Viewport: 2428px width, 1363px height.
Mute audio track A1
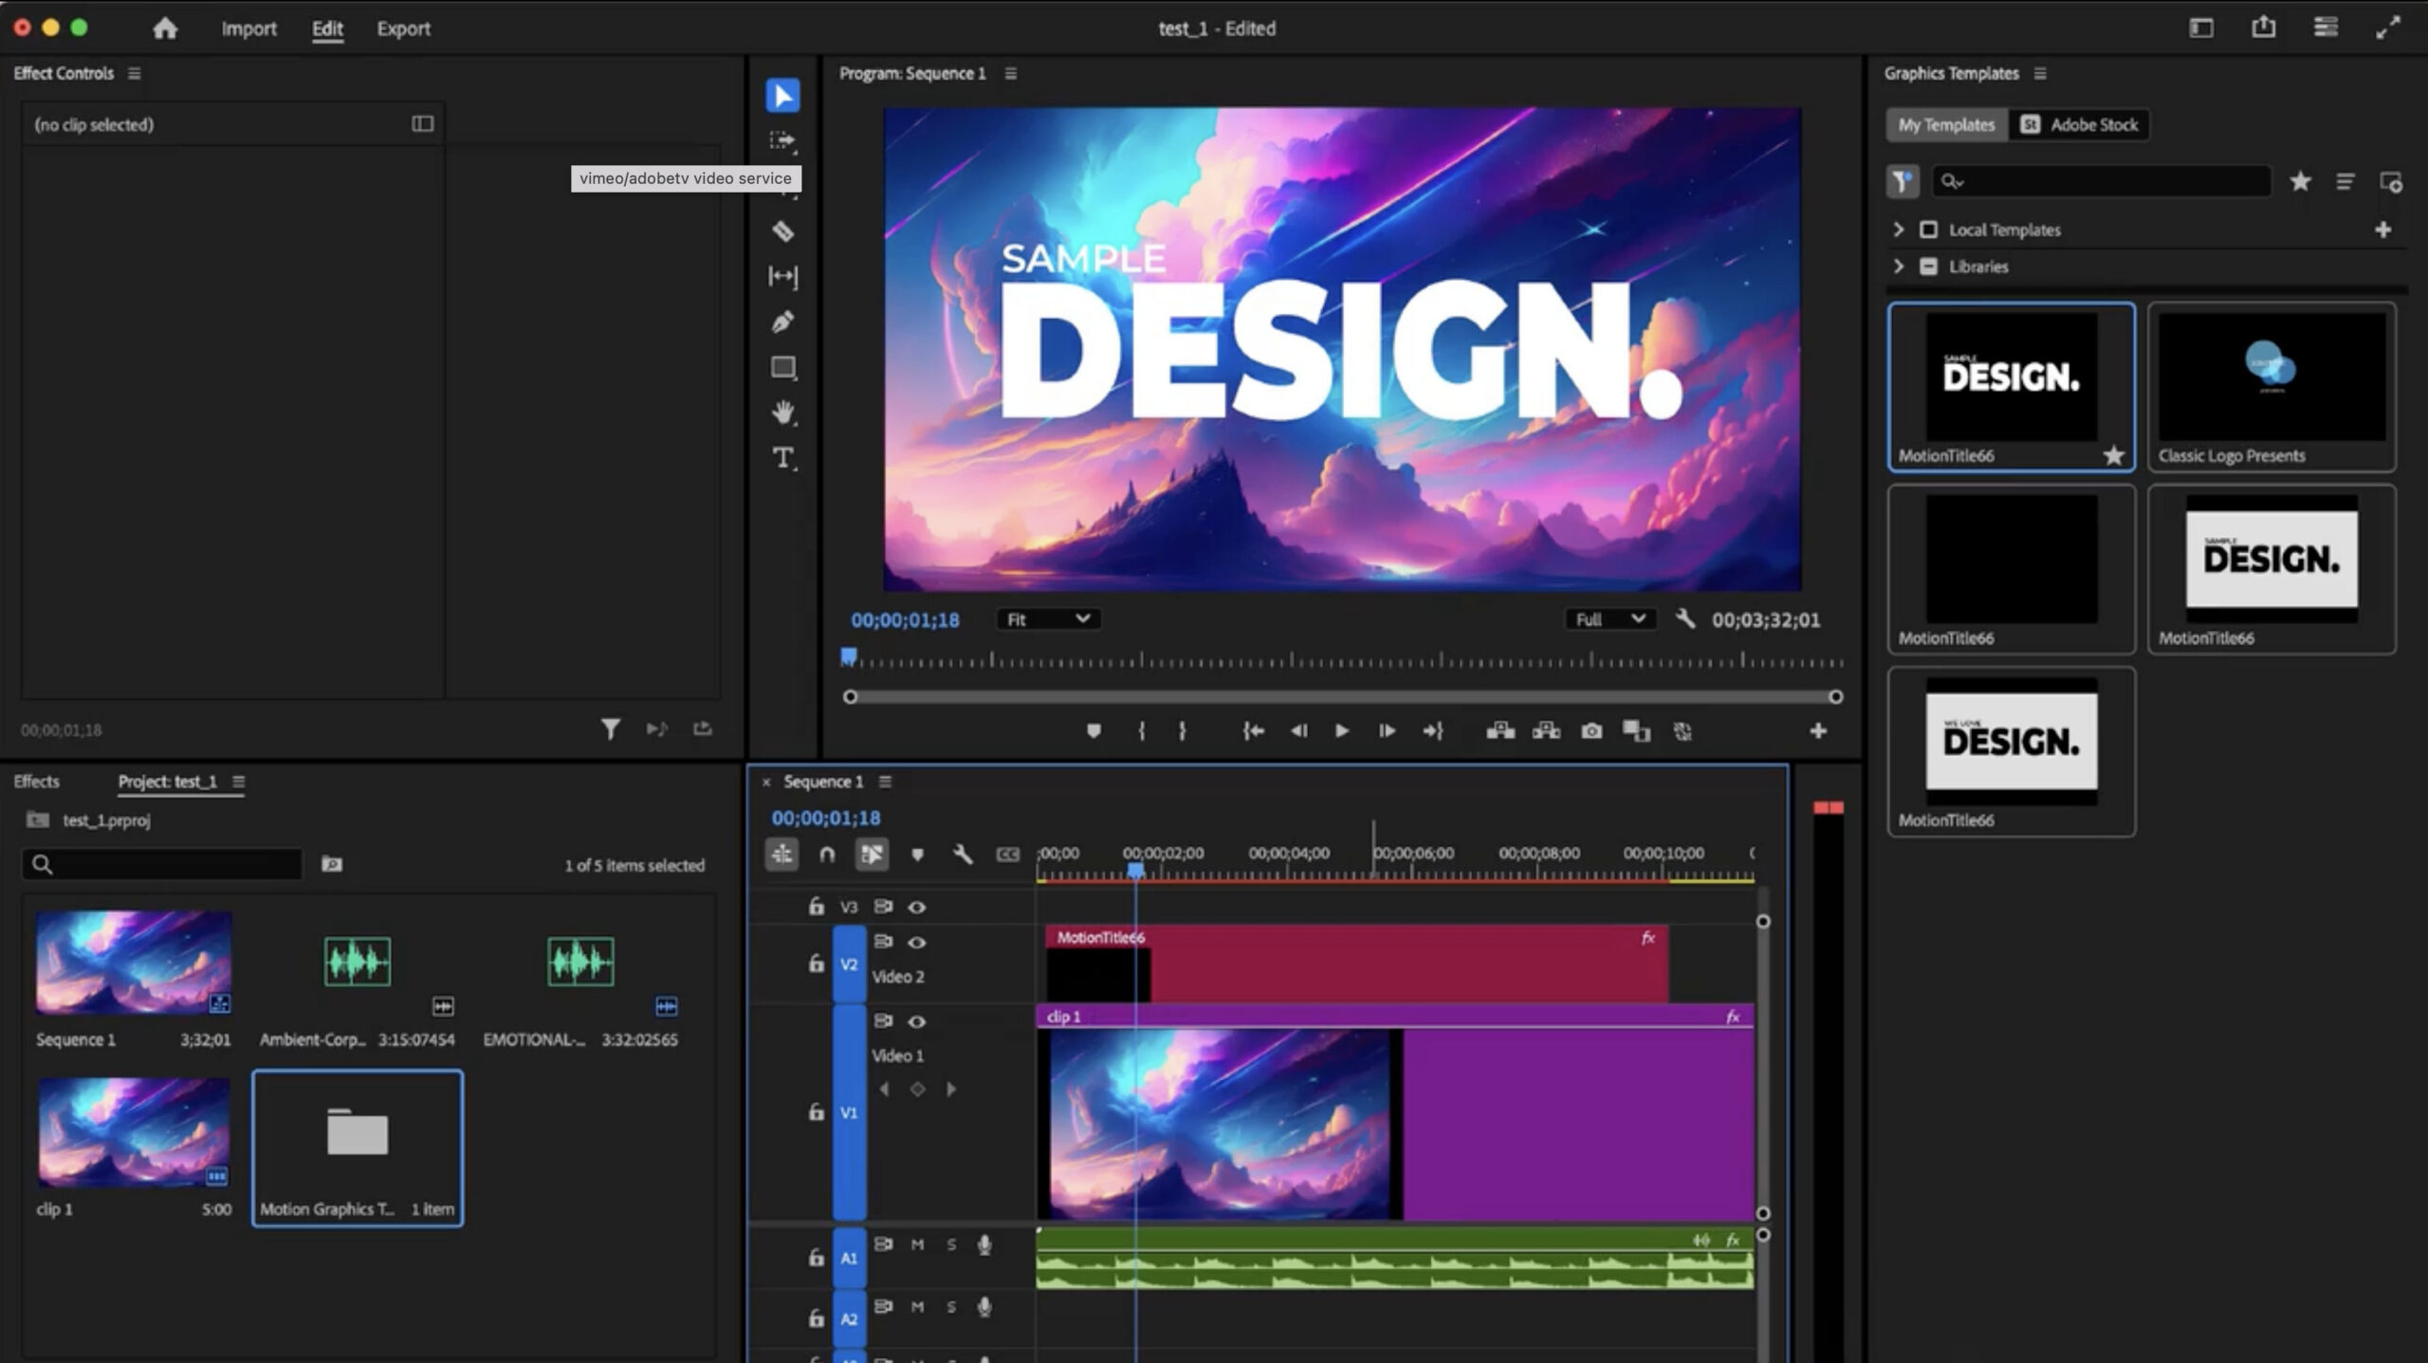(917, 1244)
